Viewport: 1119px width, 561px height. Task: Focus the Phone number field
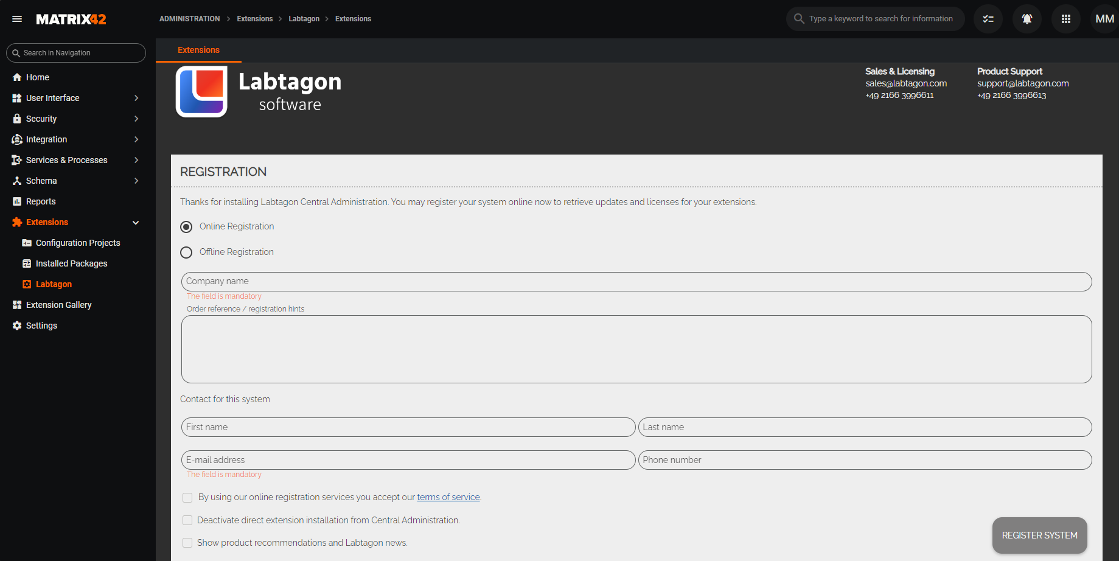tap(865, 460)
